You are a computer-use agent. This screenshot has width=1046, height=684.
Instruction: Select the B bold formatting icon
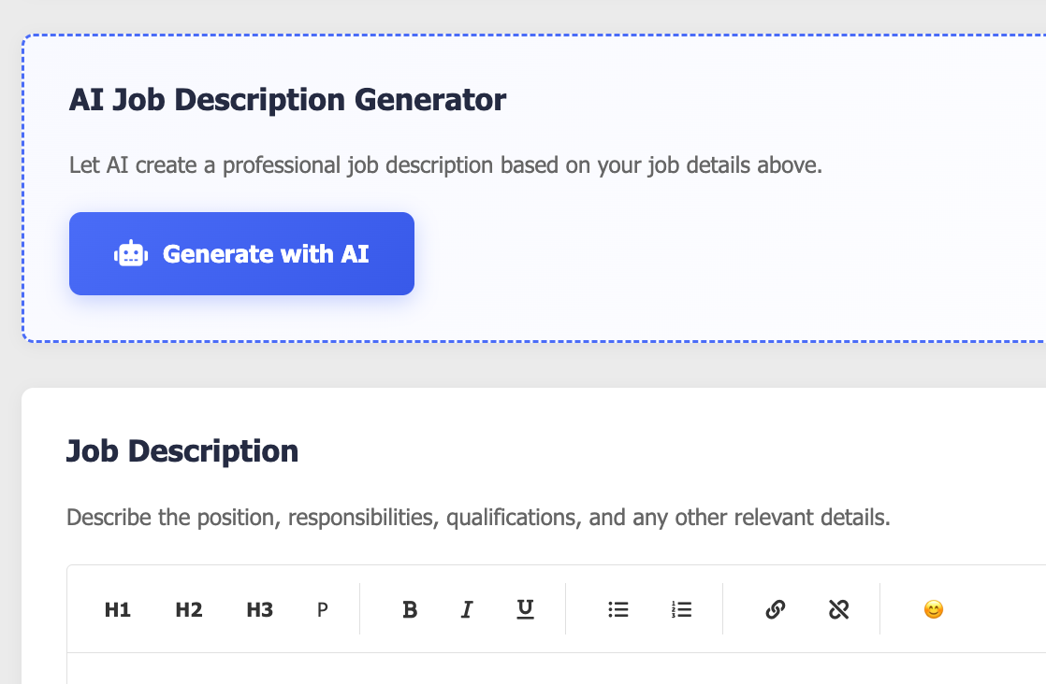pos(409,609)
